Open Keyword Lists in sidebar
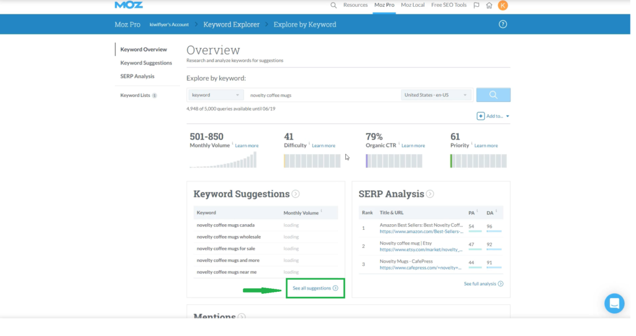 coord(135,96)
